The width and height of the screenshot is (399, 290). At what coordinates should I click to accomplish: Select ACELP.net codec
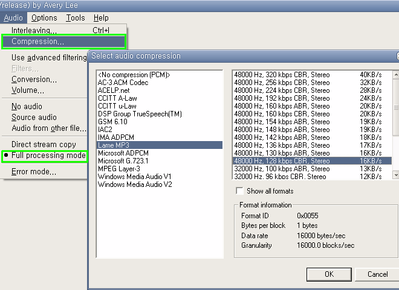coord(160,90)
